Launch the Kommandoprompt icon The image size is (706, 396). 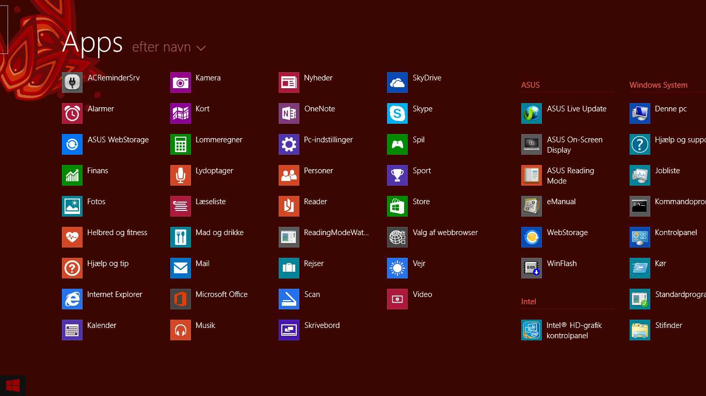pos(640,206)
